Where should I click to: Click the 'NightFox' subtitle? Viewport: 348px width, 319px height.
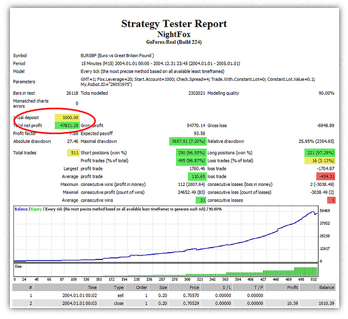coord(174,34)
